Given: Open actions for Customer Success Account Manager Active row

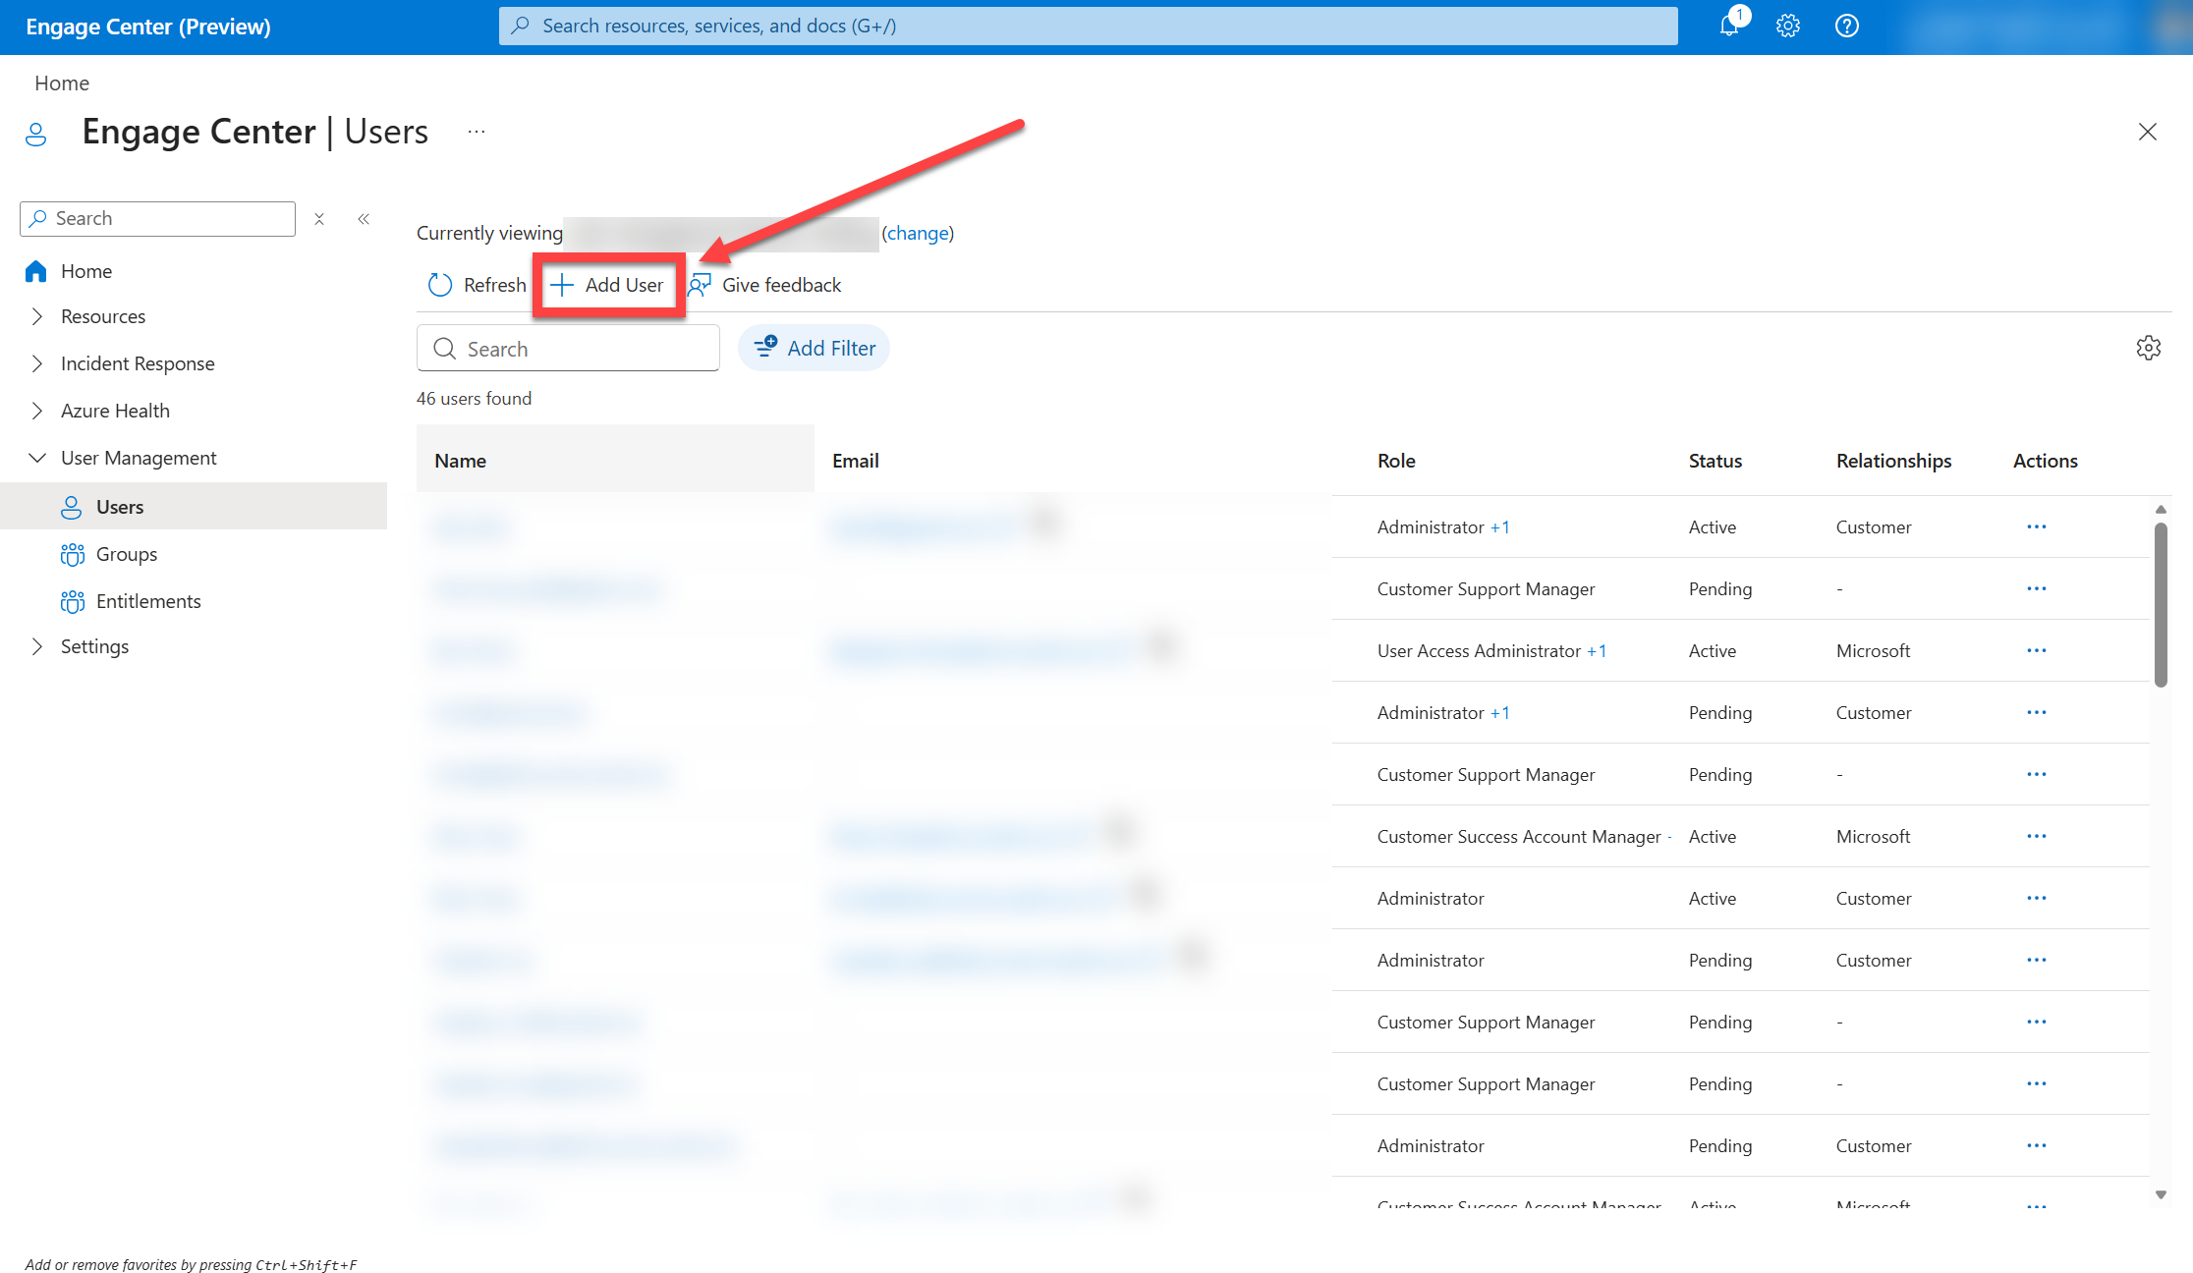Looking at the screenshot, I should pos(2037,837).
